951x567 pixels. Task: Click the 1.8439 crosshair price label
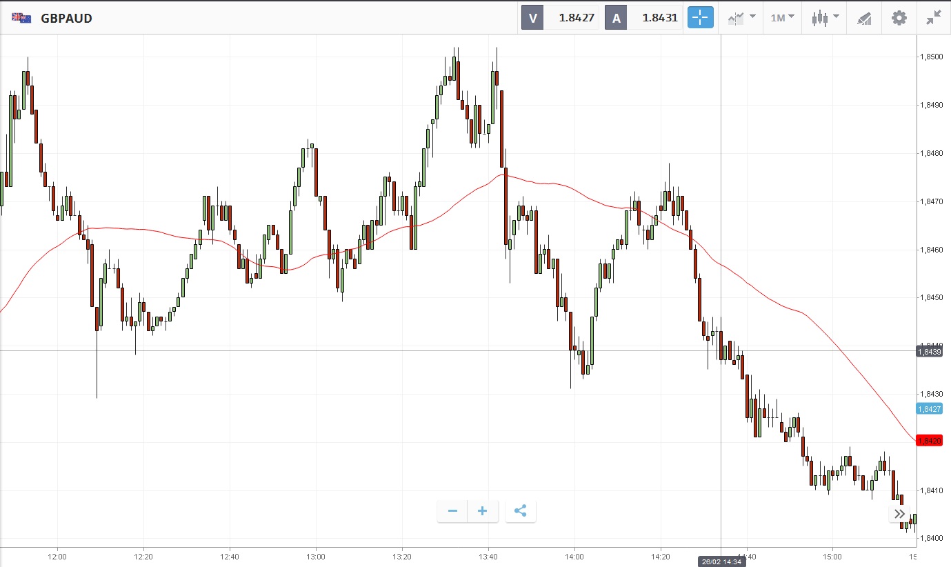[930, 352]
